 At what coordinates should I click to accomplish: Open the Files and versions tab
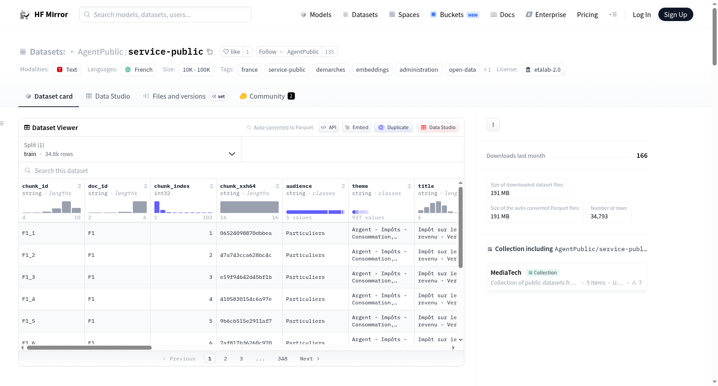[185, 96]
